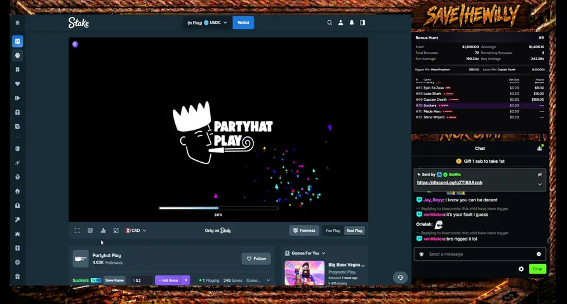Select the #72 Slime Wizard row
The height and width of the screenshot is (304, 567).
pyautogui.click(x=480, y=117)
